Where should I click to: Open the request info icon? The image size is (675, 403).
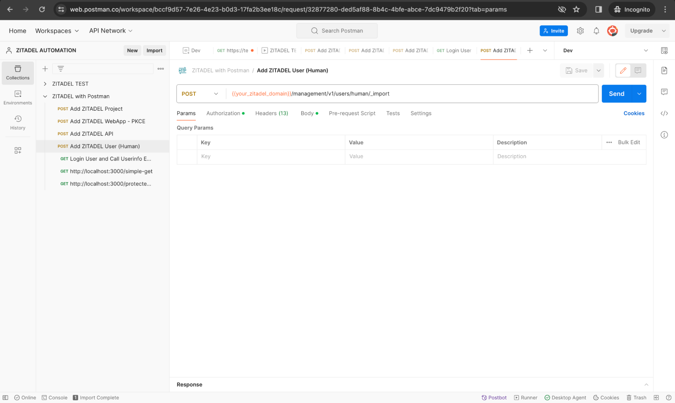pyautogui.click(x=664, y=135)
